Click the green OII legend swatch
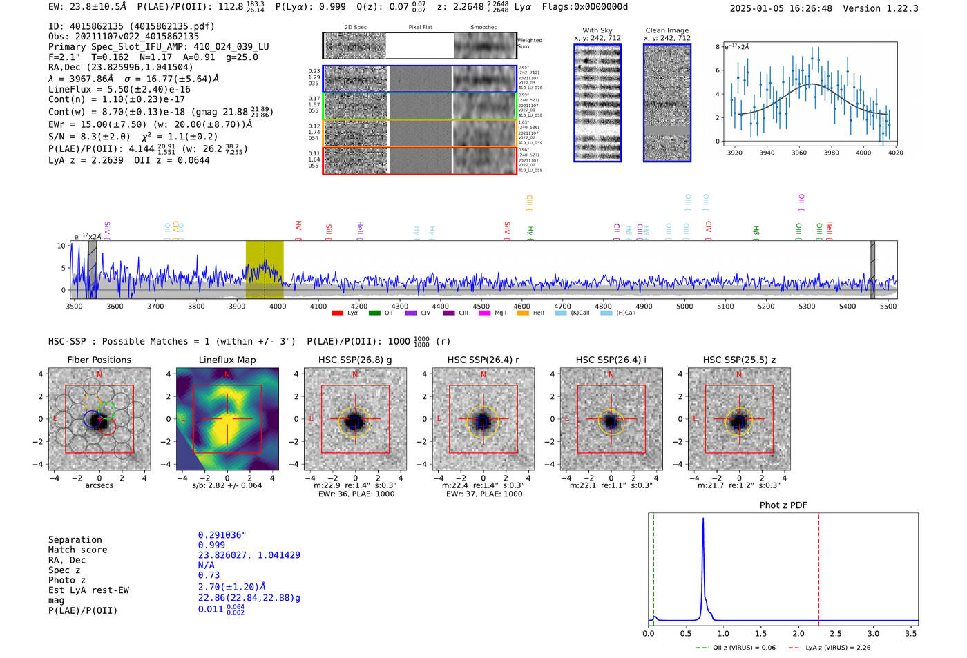Image resolution: width=967 pixels, height=658 pixels. coord(374,313)
